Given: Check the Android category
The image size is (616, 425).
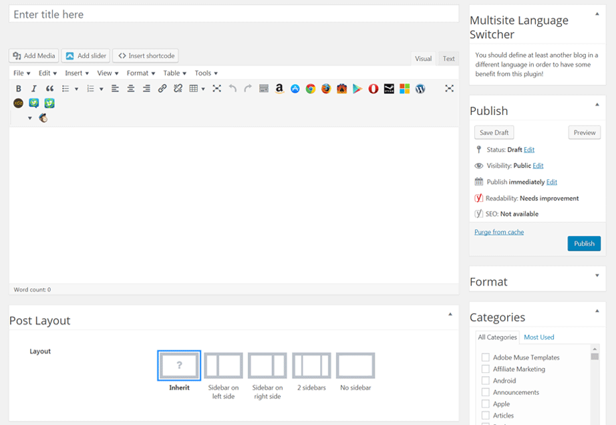Looking at the screenshot, I should click(x=486, y=381).
